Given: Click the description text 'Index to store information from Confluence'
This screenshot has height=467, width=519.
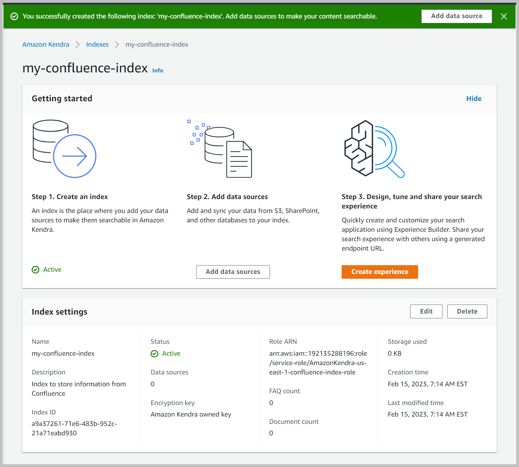Looking at the screenshot, I should coord(79,389).
